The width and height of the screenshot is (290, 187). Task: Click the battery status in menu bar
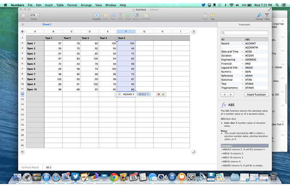click(247, 5)
